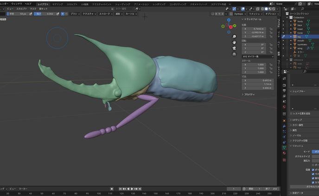Viewport: 319px width, 196px height.
Task: Open the オプション dropdown
Action: [272, 14]
